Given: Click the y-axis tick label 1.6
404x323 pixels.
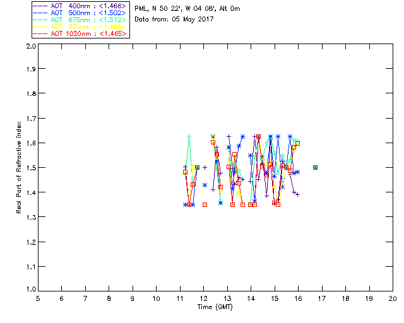Looking at the screenshot, I should click(x=31, y=143).
